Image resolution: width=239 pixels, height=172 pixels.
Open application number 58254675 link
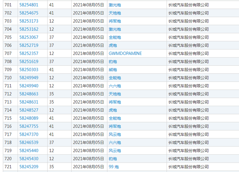pyautogui.click(x=29, y=13)
